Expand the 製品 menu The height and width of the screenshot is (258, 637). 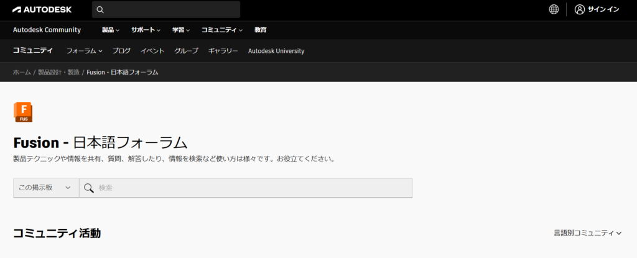[111, 30]
